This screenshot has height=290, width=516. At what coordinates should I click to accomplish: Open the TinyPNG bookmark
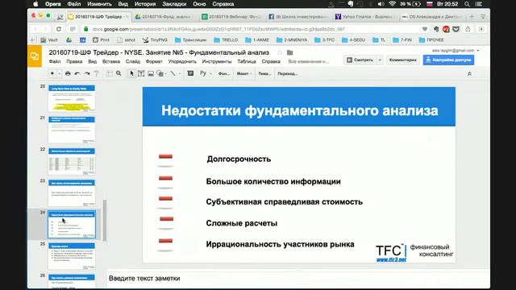pos(155,39)
